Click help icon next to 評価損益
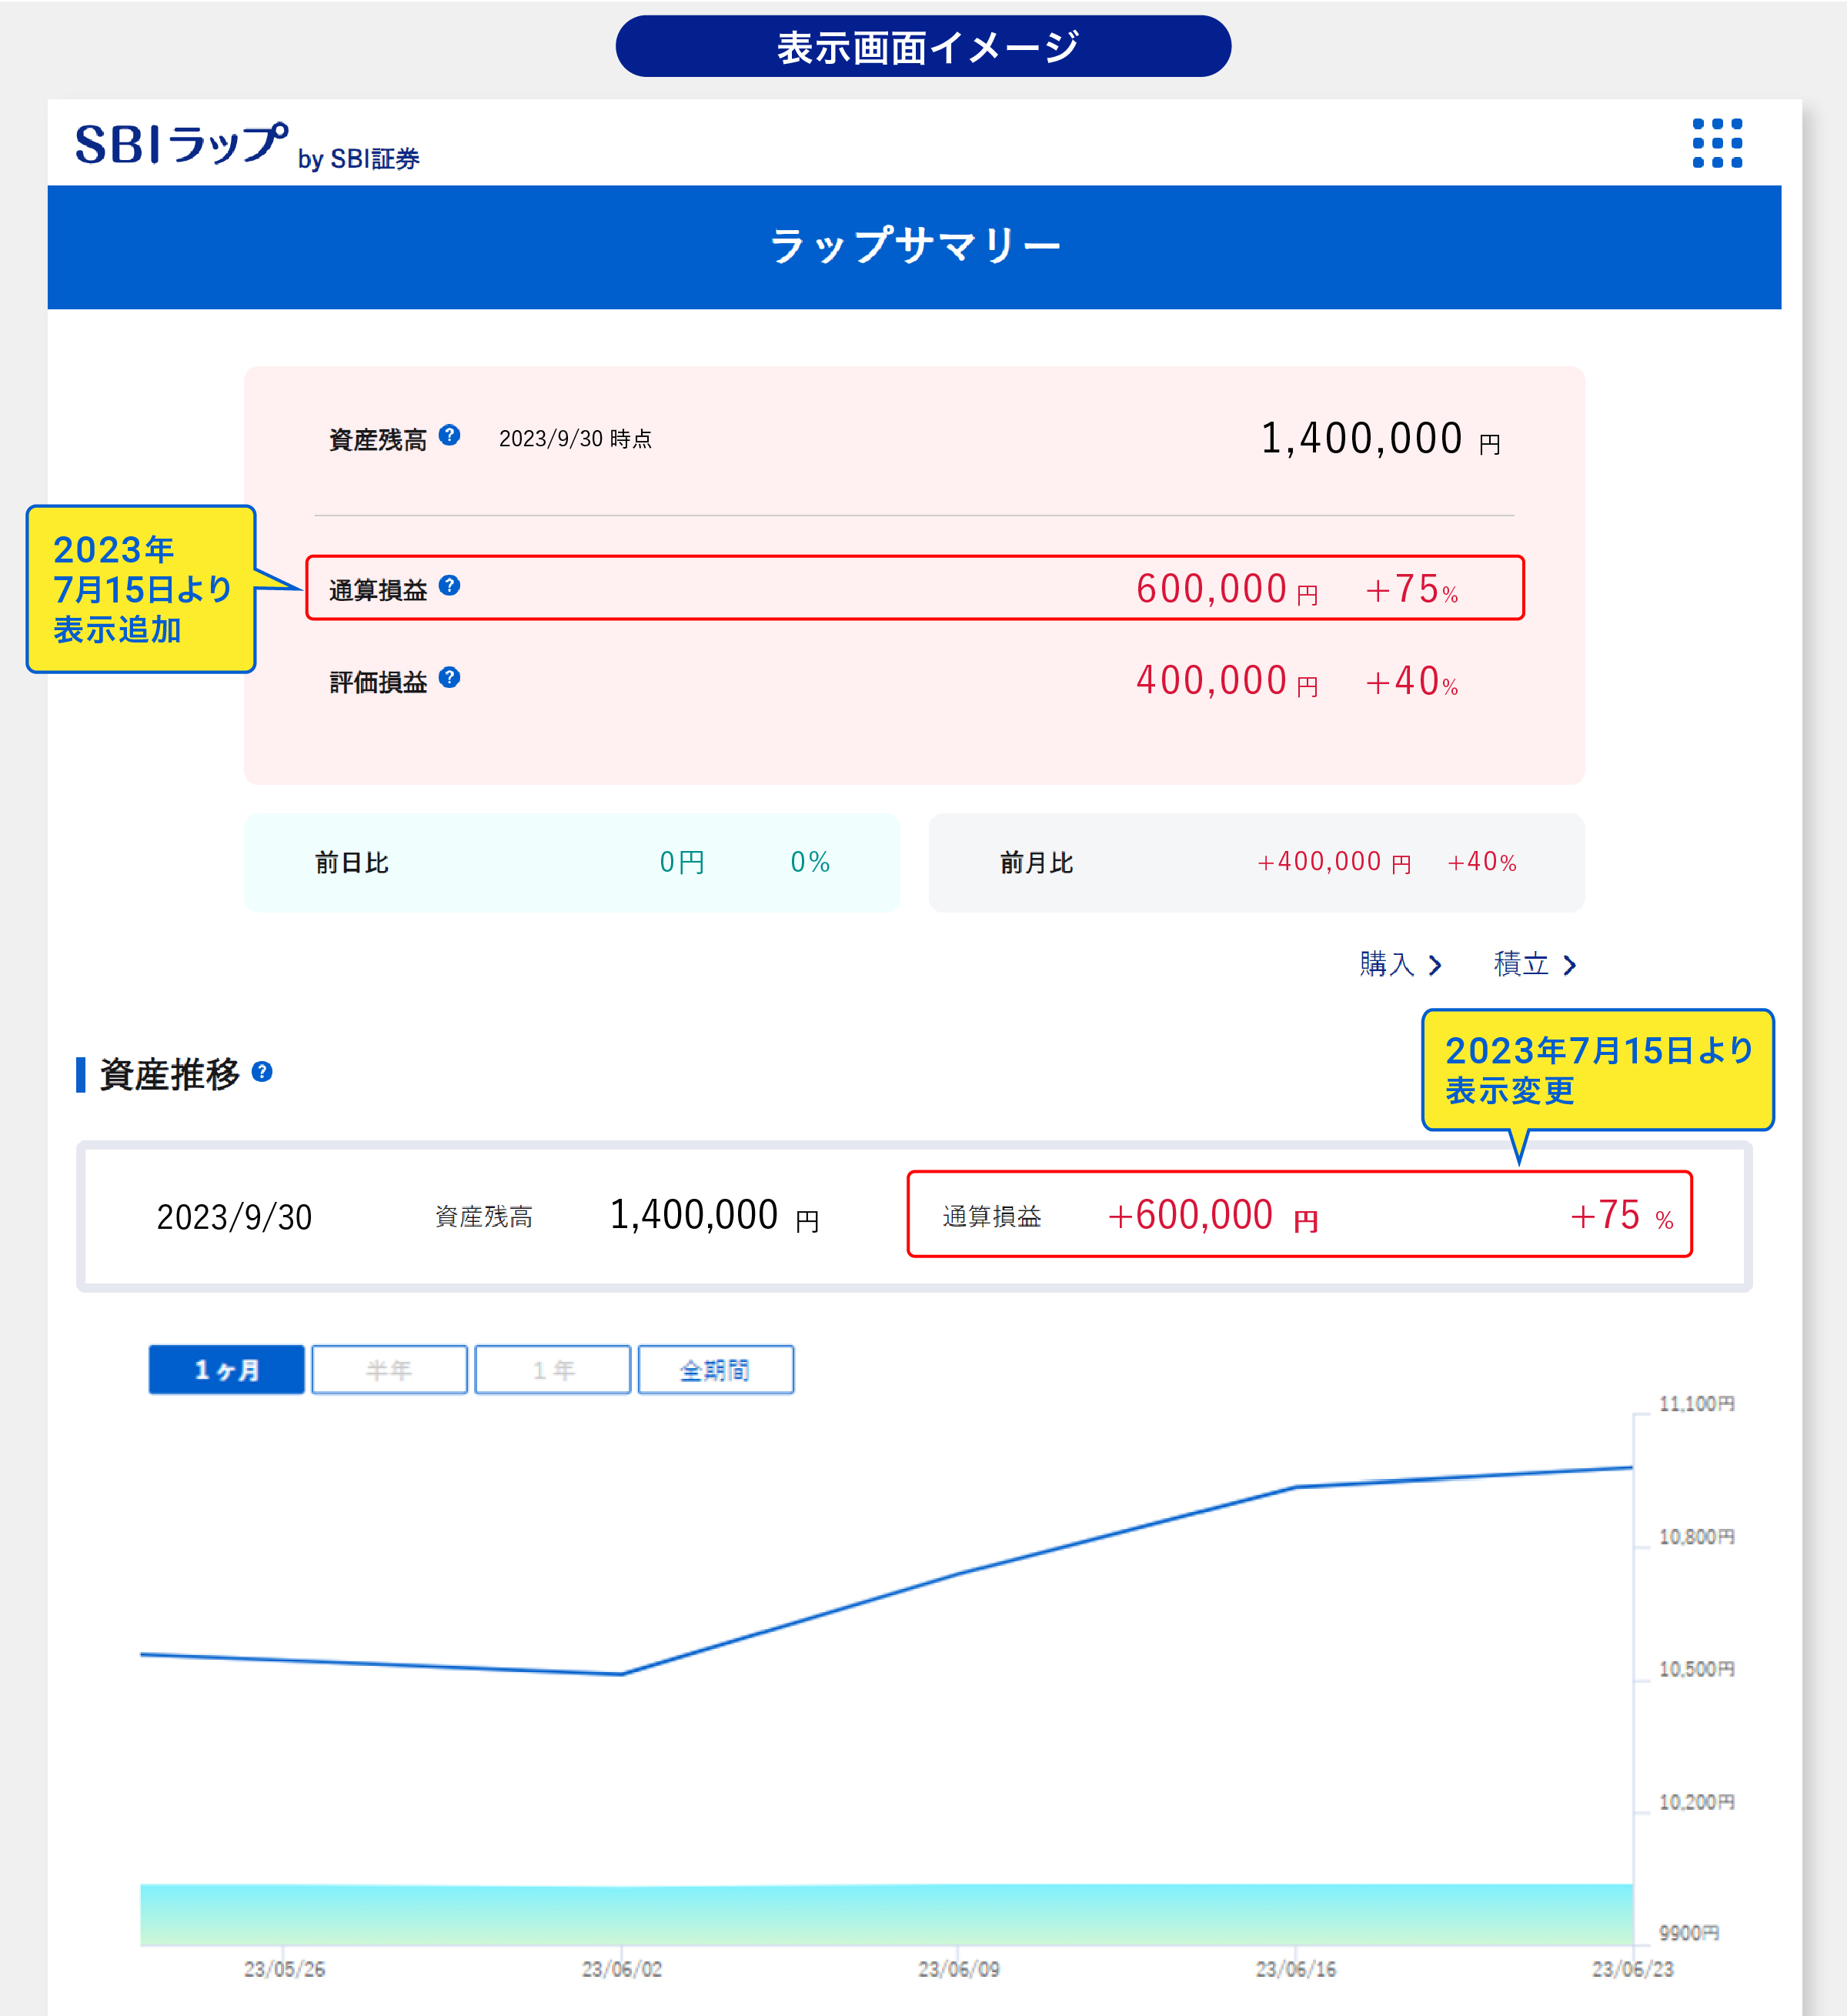This screenshot has height=2016, width=1847. pos(449,678)
